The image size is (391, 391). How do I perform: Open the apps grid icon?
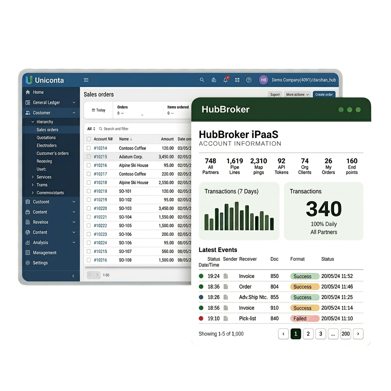[237, 80]
